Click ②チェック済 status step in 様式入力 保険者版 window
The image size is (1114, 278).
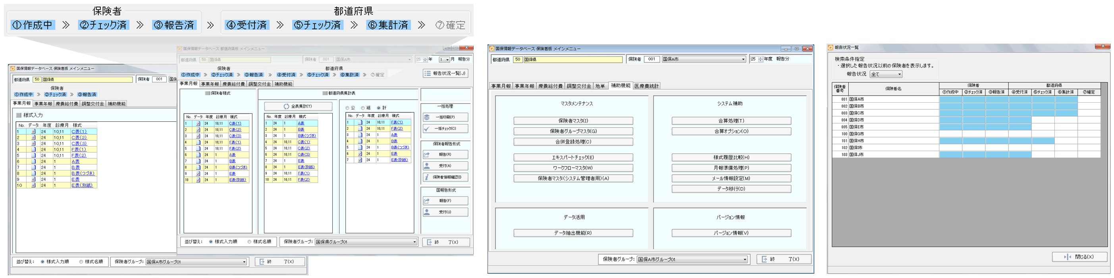pyautogui.click(x=55, y=94)
